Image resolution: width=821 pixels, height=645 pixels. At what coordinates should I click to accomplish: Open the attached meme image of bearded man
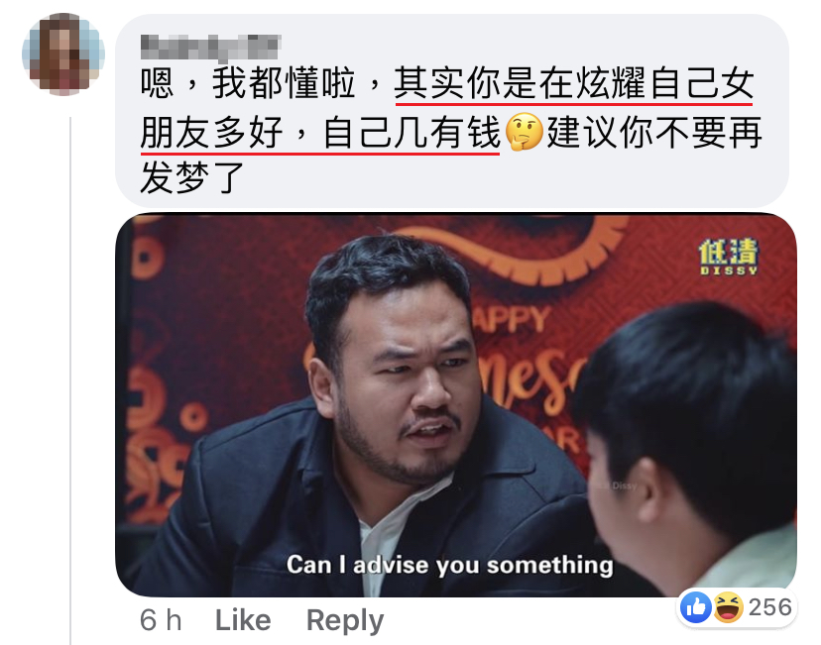[456, 405]
